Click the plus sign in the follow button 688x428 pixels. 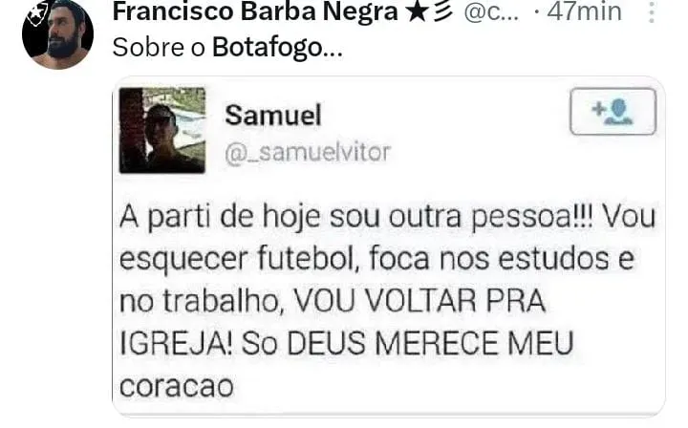tap(598, 108)
